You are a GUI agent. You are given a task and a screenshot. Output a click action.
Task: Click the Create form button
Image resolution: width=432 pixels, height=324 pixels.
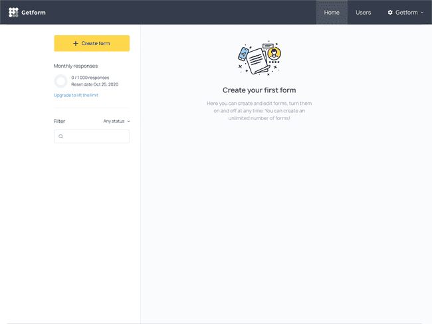pyautogui.click(x=92, y=43)
